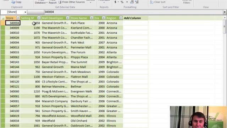Click Clear All Filters button
Viewport: 227px width, 128px height.
click(187, 2)
